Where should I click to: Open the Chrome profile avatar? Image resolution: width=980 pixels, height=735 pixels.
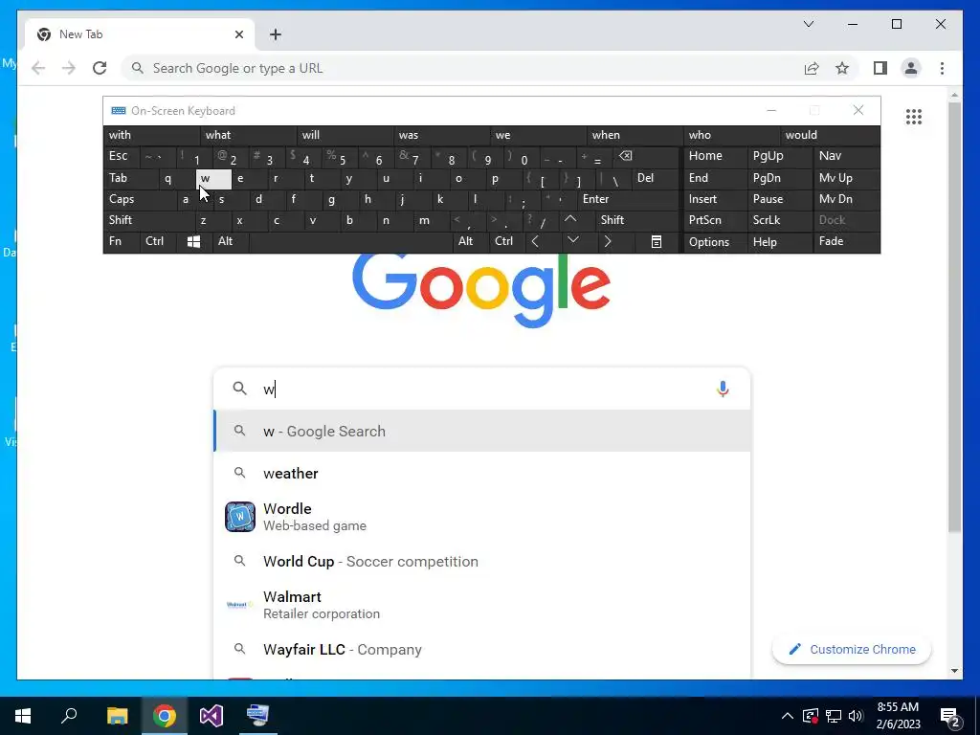point(911,68)
